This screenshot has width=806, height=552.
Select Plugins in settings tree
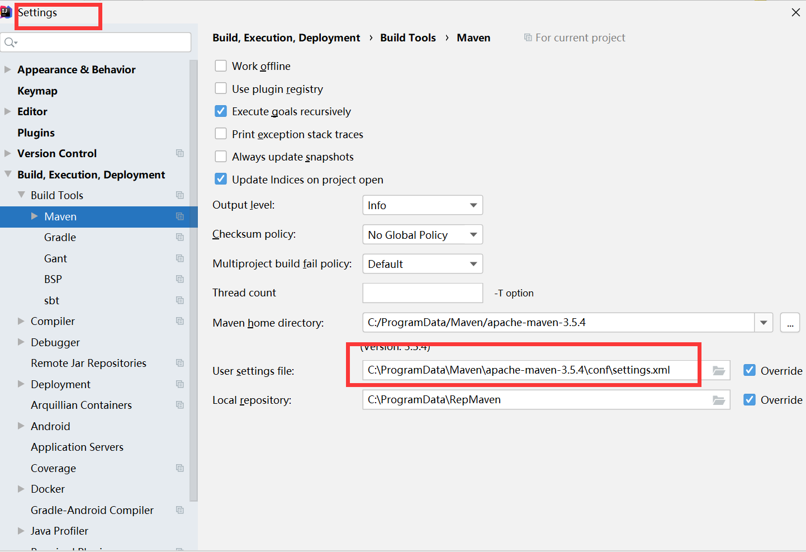pos(36,133)
